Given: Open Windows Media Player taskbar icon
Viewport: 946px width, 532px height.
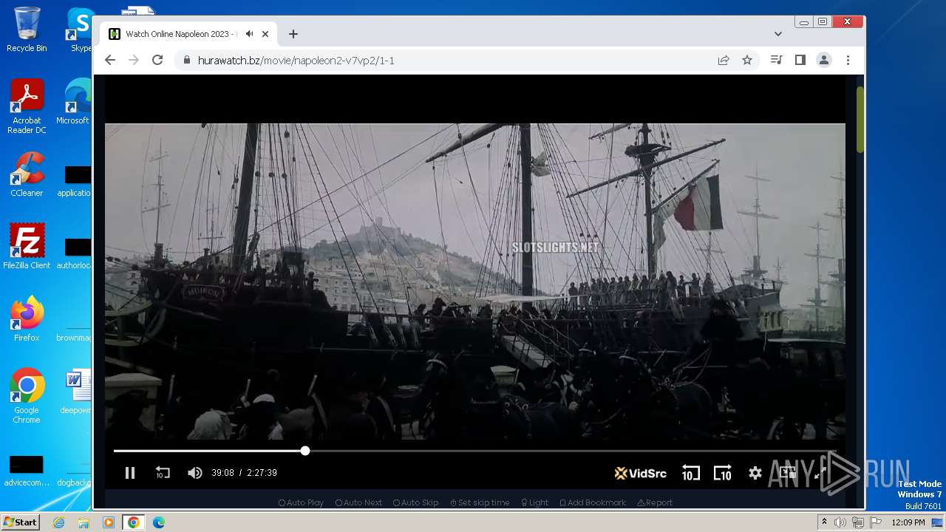Looking at the screenshot, I should (x=108, y=522).
